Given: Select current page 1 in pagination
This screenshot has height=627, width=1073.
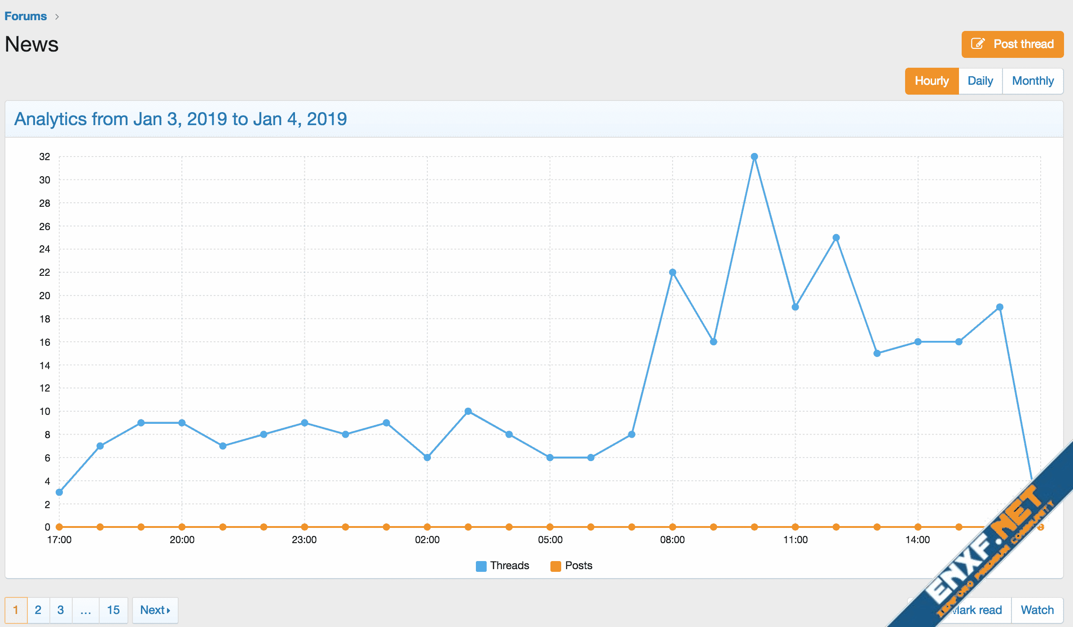Looking at the screenshot, I should click(x=16, y=610).
